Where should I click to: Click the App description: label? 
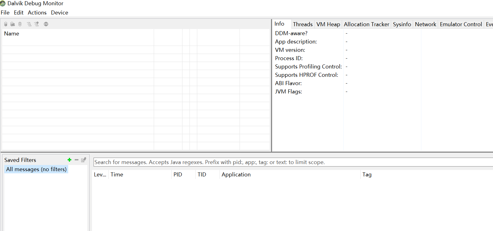(x=296, y=42)
